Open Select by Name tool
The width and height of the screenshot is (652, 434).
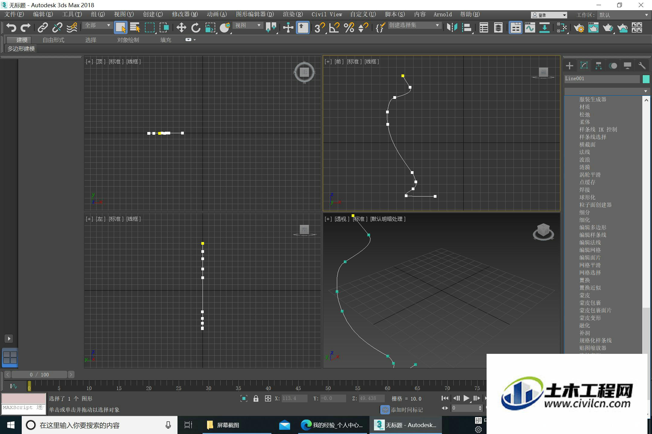(135, 28)
